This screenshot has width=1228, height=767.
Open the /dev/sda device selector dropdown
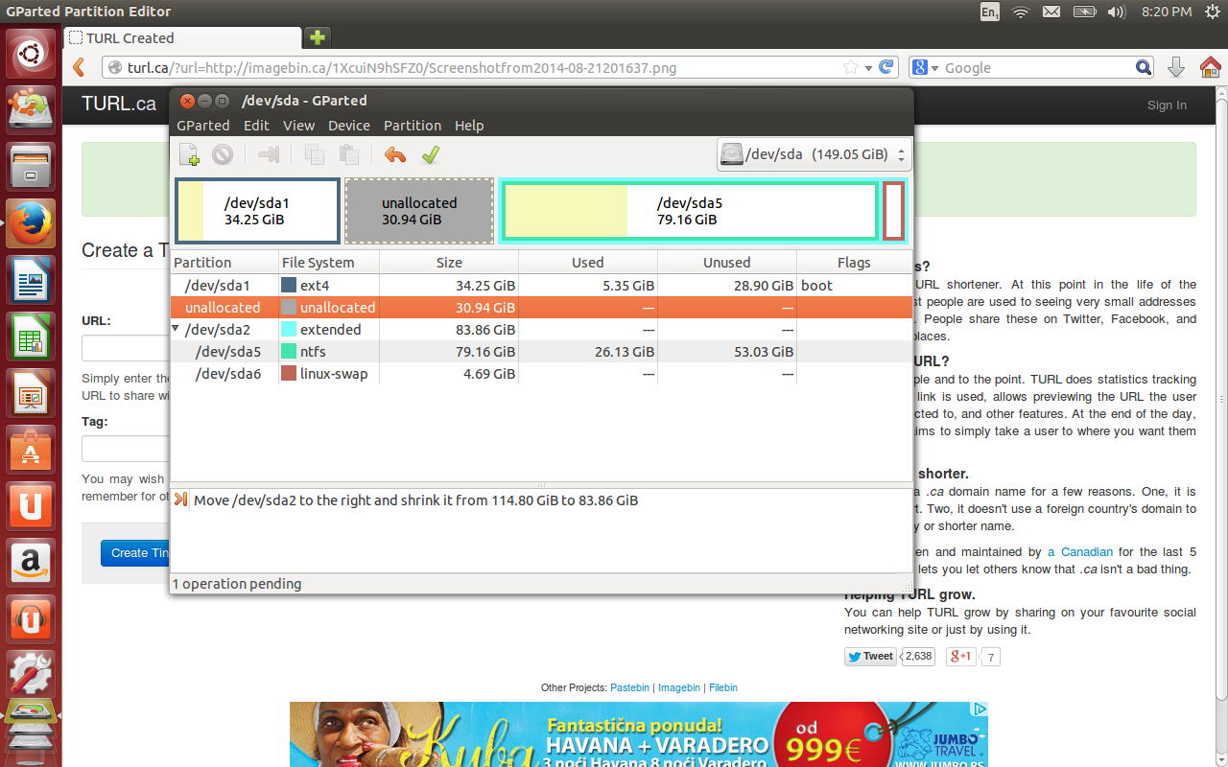[x=814, y=154]
